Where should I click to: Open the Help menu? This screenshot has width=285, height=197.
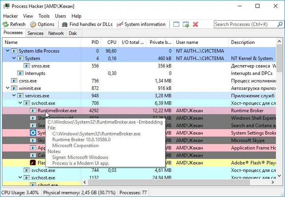pos(76,16)
